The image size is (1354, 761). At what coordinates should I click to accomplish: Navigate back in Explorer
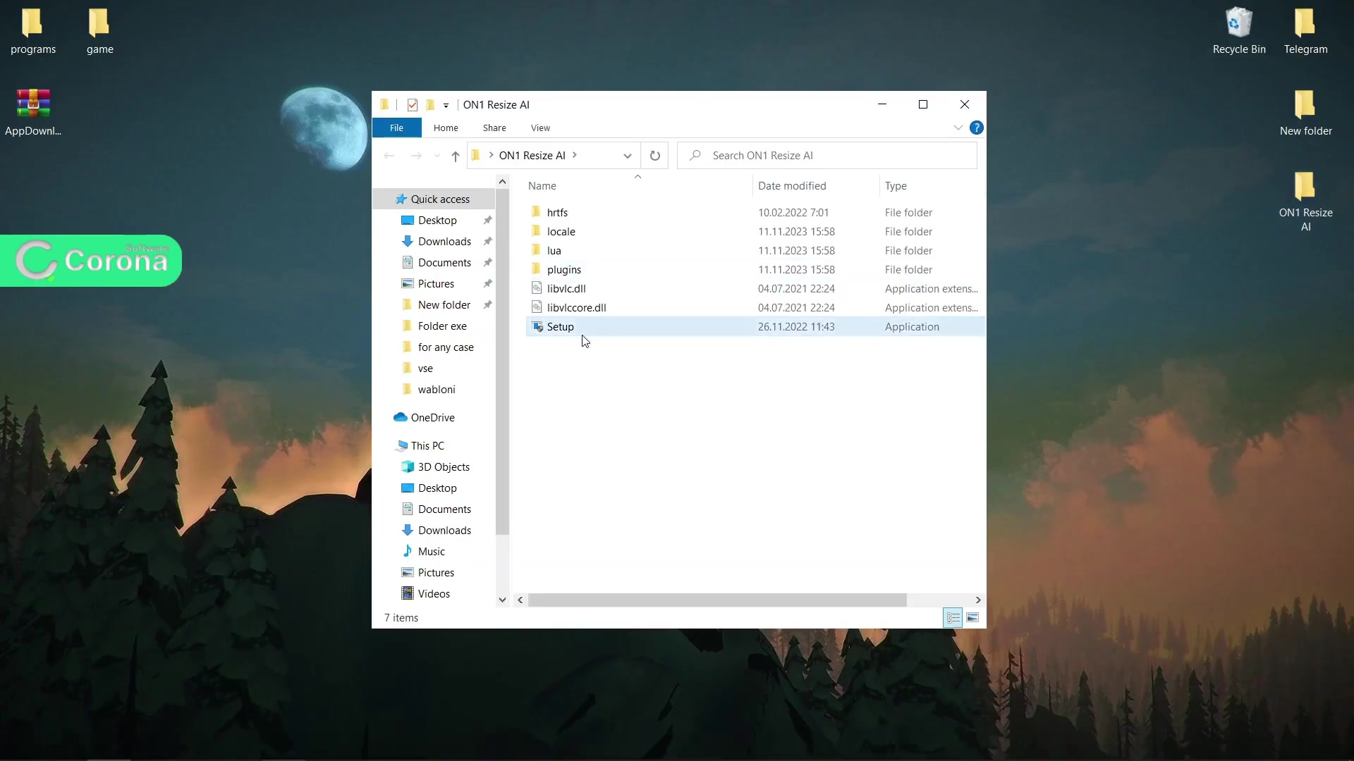click(389, 156)
